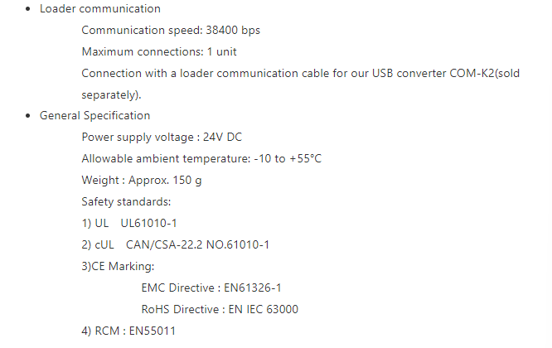Viewport: 552px width, 348px height.
Task: Click the Communication speed 38400 bps line
Action: coord(171,31)
